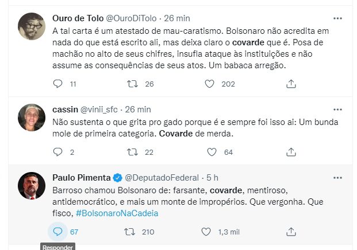This screenshot has height=250, width=357.
Task: Retweet Ouro de Tolo's tweet
Action: tap(133, 84)
